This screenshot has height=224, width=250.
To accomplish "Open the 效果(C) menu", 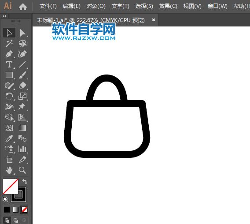I will pos(168,6).
